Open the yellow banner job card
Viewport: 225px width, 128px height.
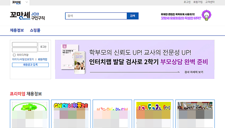click(154, 114)
